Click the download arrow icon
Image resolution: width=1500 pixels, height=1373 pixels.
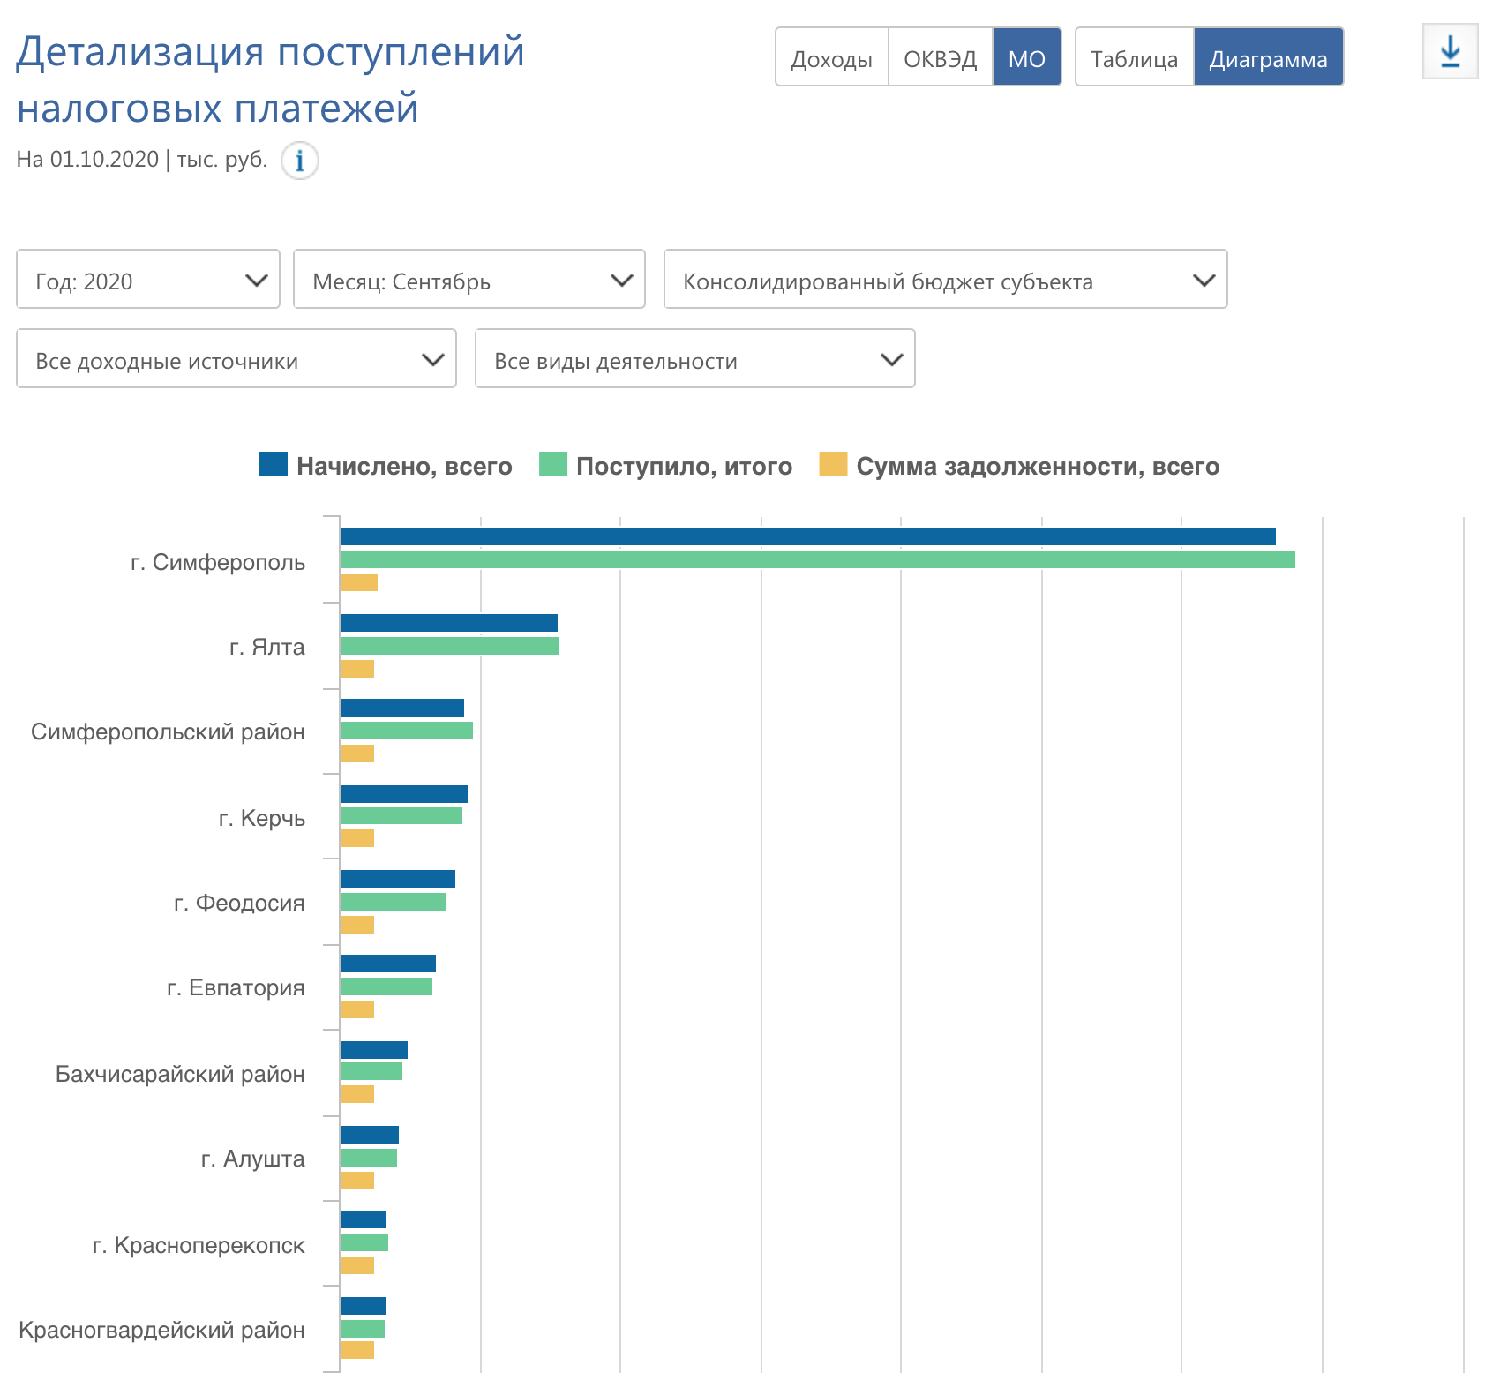click(x=1450, y=52)
